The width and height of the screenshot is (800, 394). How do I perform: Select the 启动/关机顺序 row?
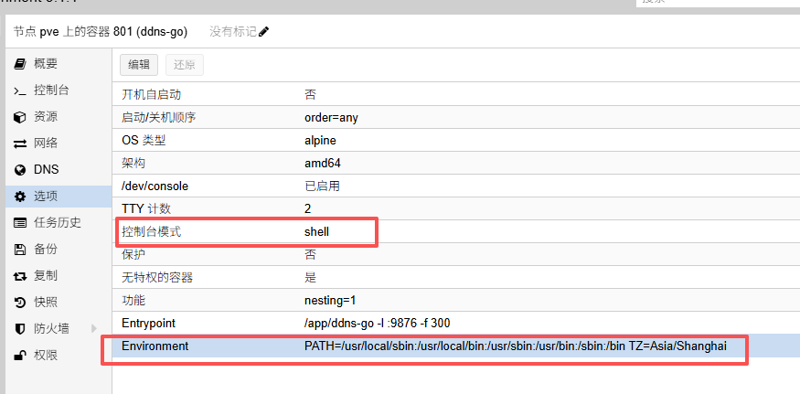(x=456, y=117)
